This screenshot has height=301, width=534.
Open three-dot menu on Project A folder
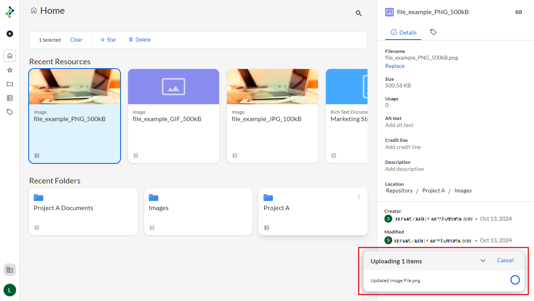(358, 197)
